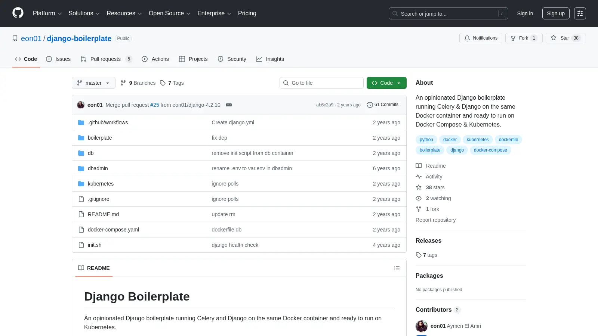Click the python topic tag
Image resolution: width=598 pixels, height=336 pixels.
pos(426,140)
